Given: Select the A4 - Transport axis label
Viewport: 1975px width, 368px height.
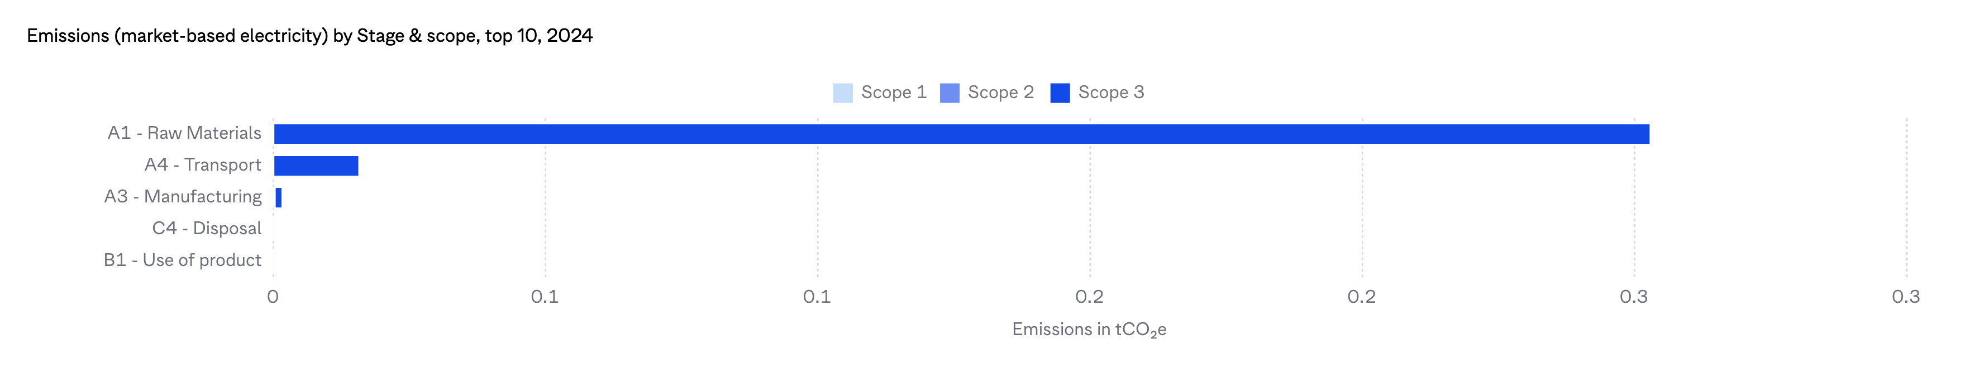Looking at the screenshot, I should tap(202, 165).
